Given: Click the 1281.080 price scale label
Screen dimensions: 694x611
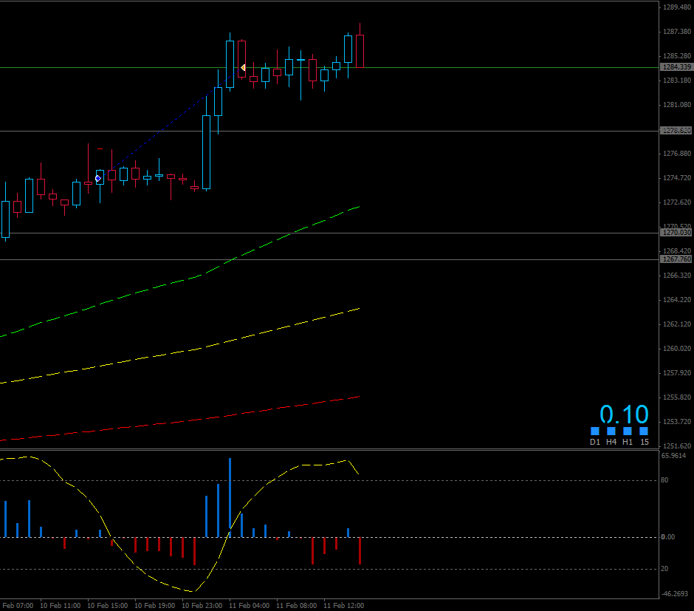Looking at the screenshot, I should pos(677,105).
